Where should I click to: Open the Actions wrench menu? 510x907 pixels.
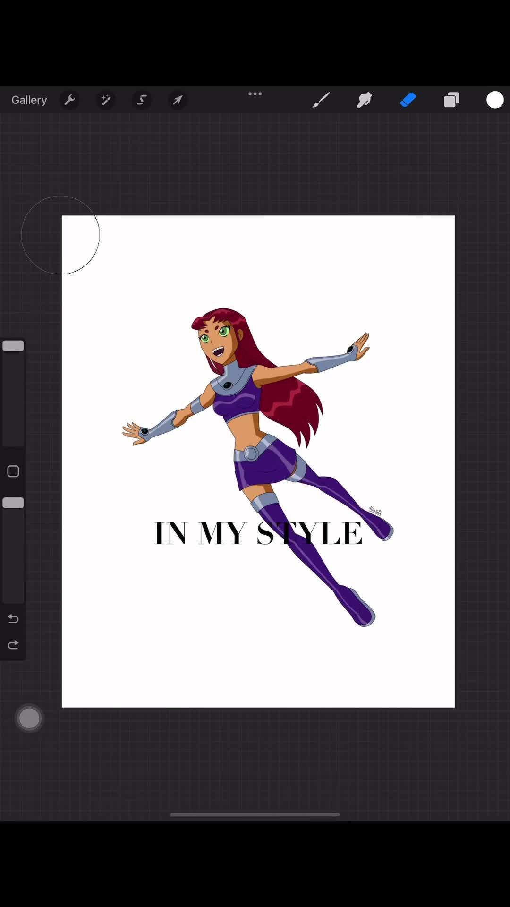(70, 100)
